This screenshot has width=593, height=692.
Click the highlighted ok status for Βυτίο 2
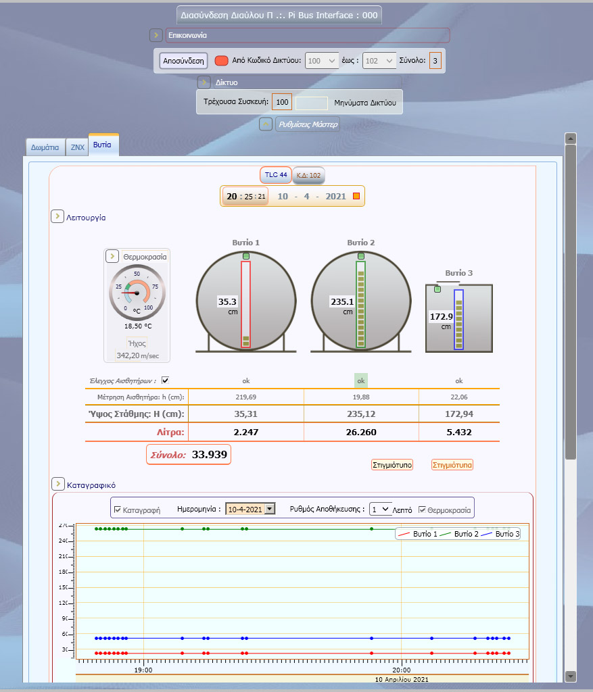[x=361, y=380]
